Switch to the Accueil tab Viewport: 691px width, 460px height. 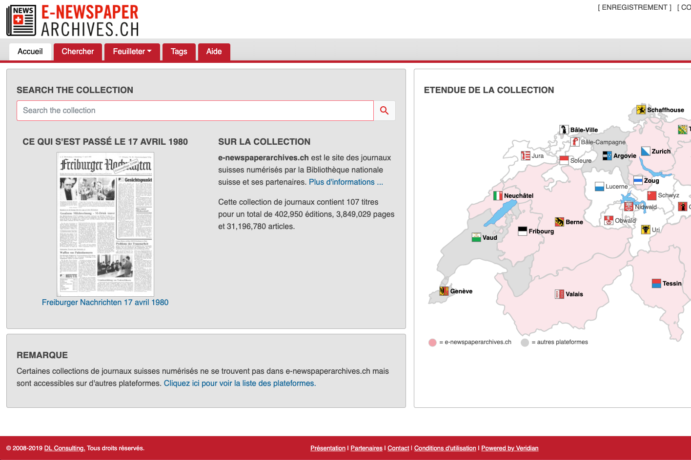(30, 52)
